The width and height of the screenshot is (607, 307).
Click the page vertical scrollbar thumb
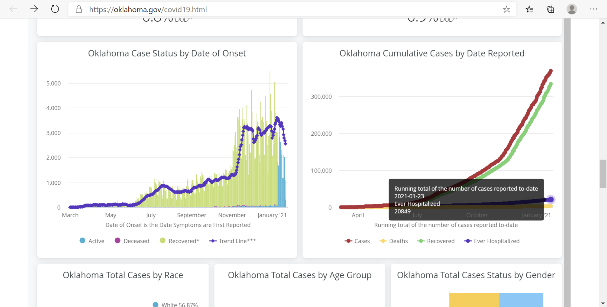click(603, 174)
